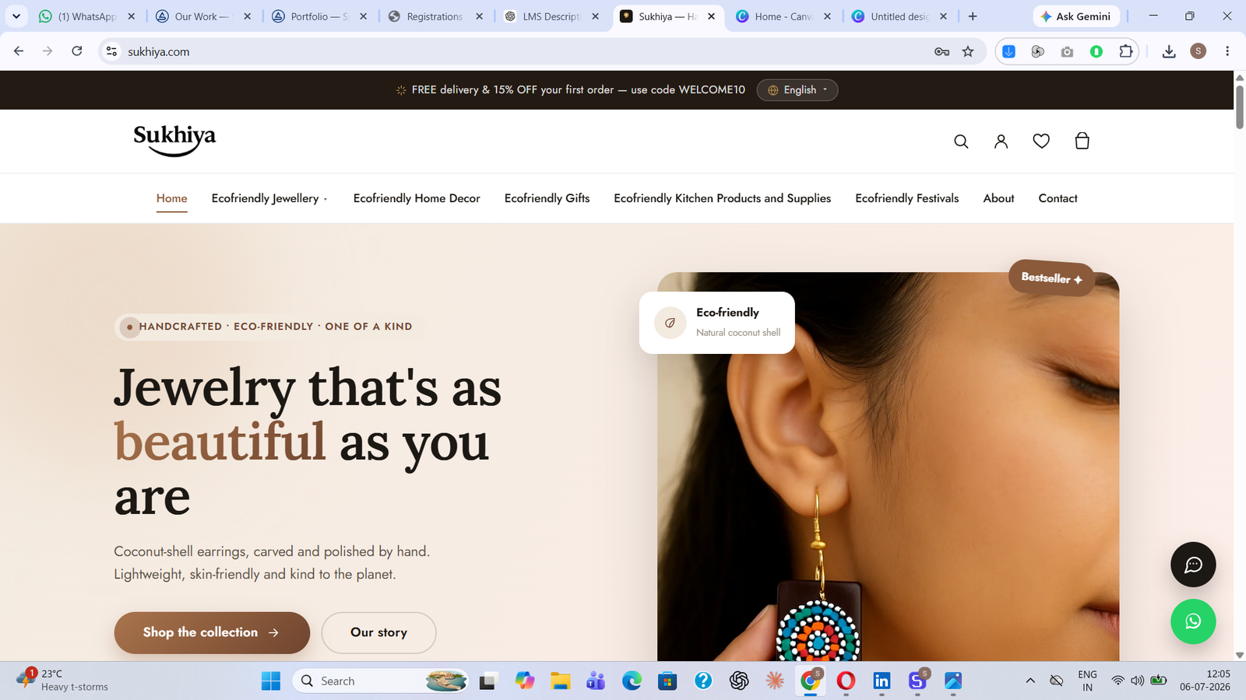Screen dimensions: 1246x700
Task: Click the Our story button
Action: point(378,632)
